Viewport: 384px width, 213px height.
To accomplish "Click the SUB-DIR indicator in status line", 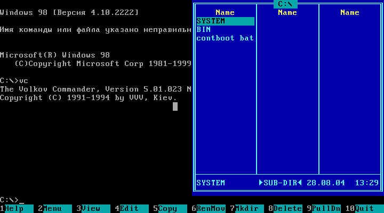I will [281, 183].
